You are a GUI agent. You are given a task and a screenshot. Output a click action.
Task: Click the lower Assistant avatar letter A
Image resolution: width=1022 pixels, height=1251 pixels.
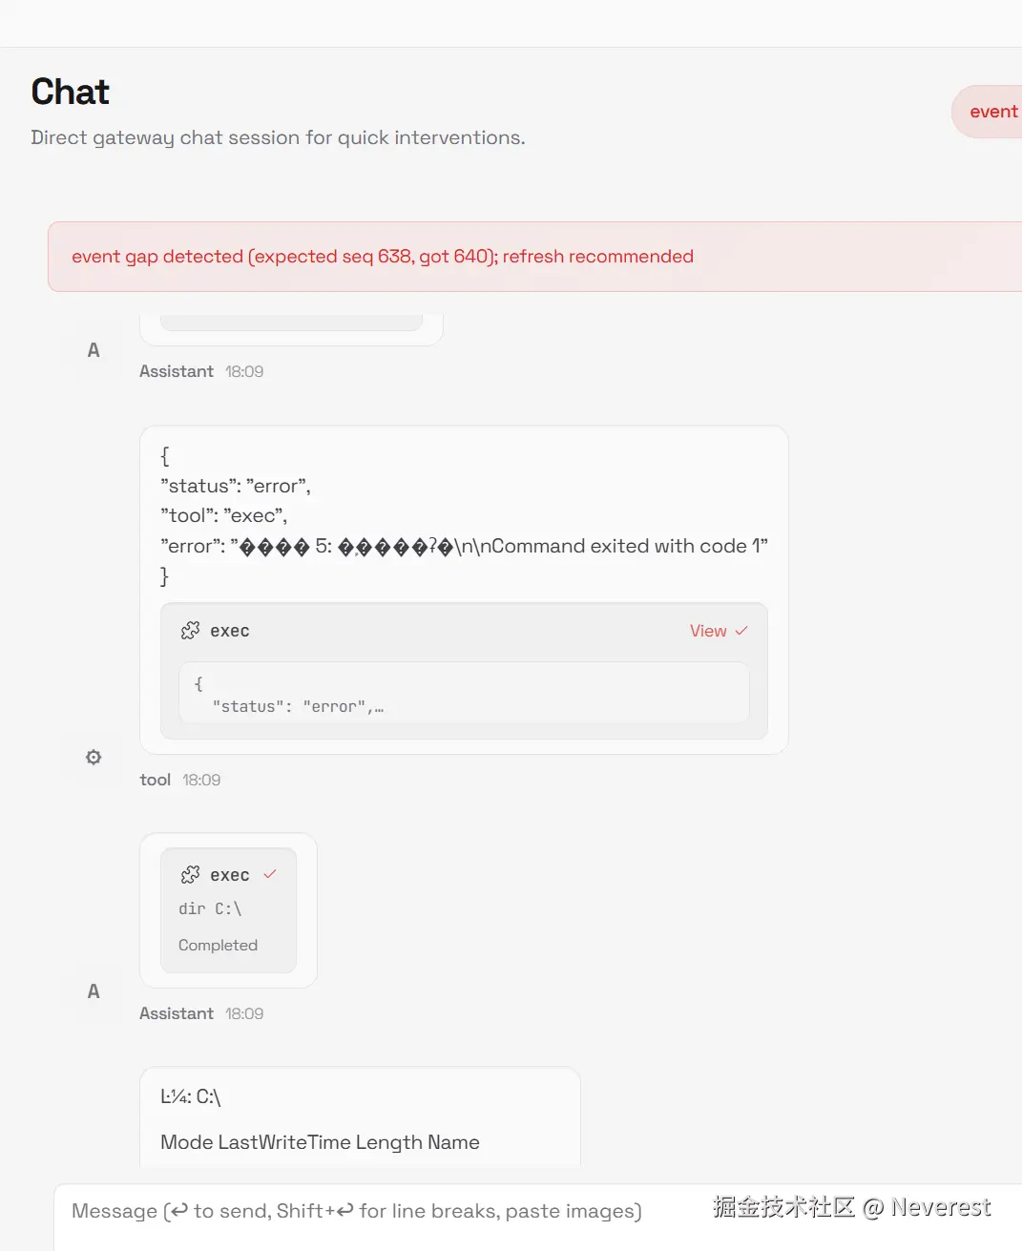tap(94, 991)
